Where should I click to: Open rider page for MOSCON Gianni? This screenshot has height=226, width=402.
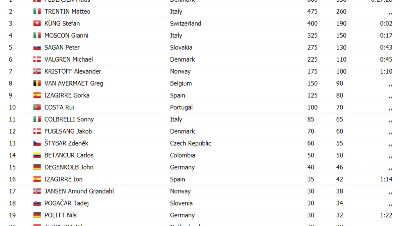point(66,35)
